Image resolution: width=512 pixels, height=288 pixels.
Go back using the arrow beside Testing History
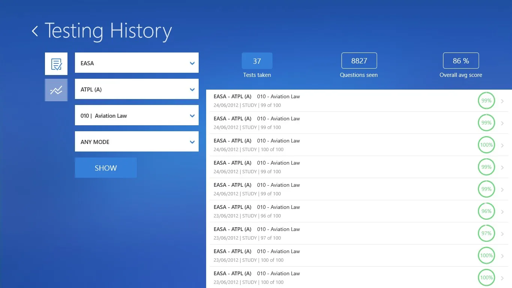tap(35, 31)
